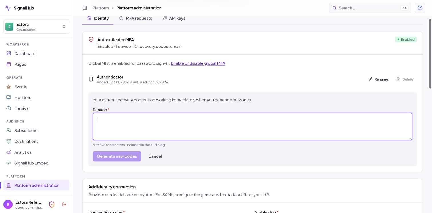Click the Search input field
432x213 pixels.
(x=370, y=8)
